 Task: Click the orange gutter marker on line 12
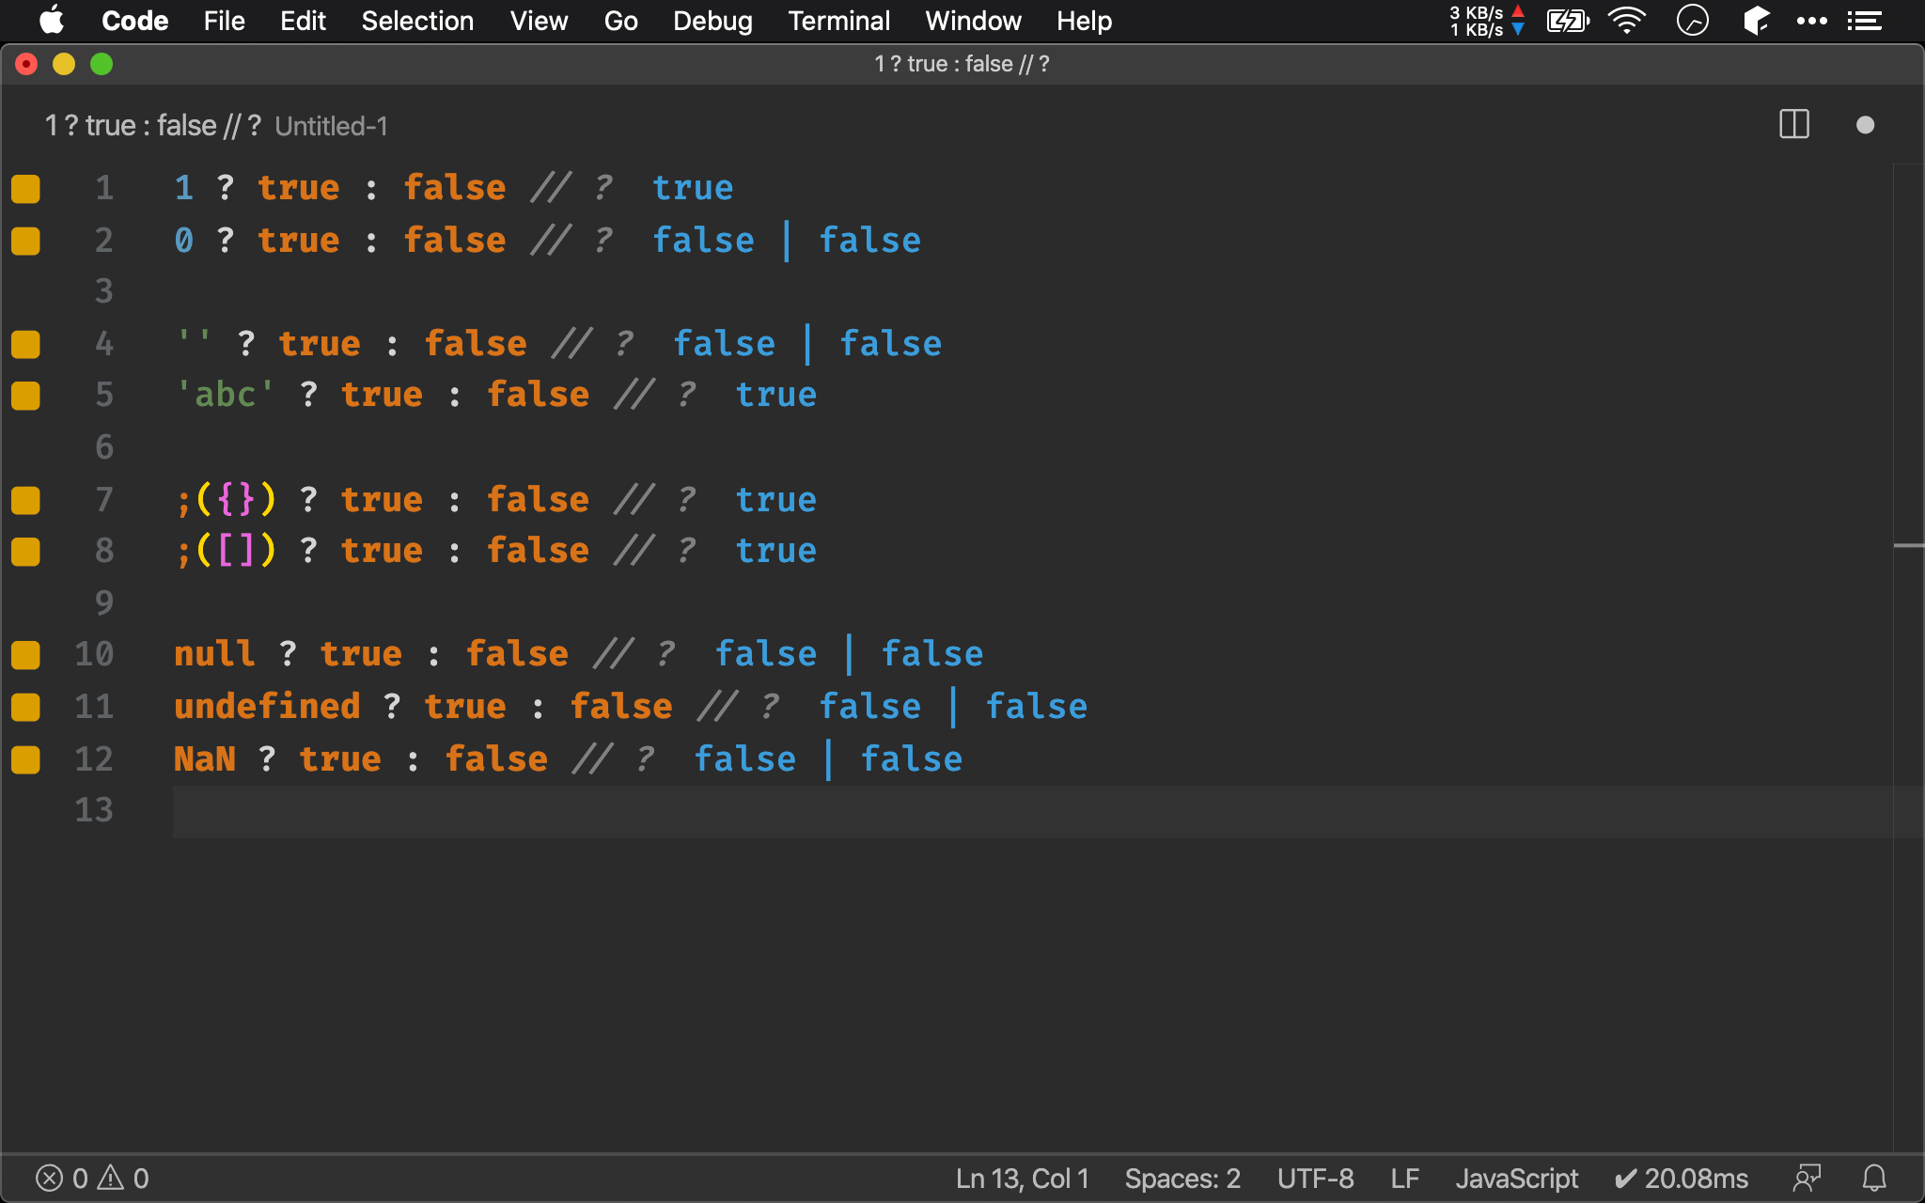pyautogui.click(x=25, y=759)
